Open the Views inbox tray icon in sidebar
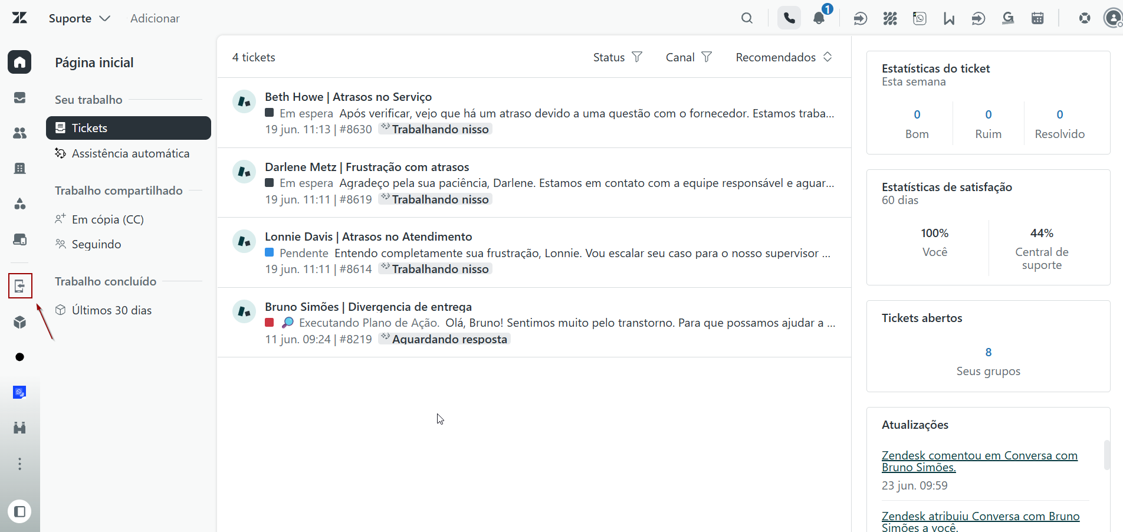This screenshot has height=532, width=1123. (x=19, y=97)
